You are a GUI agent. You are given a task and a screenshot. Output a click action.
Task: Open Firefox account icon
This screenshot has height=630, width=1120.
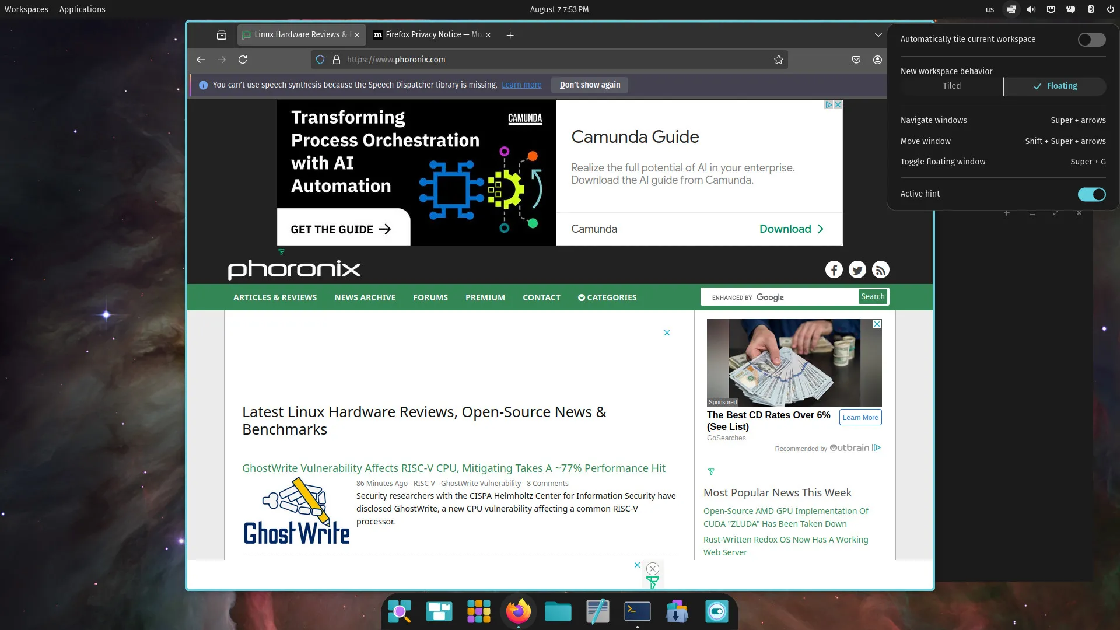click(x=877, y=60)
